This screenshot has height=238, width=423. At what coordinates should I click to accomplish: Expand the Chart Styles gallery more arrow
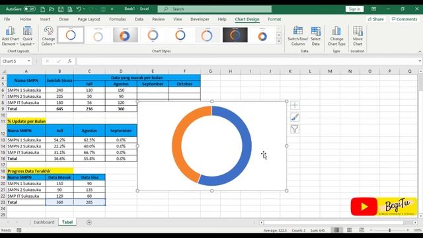tap(279, 41)
